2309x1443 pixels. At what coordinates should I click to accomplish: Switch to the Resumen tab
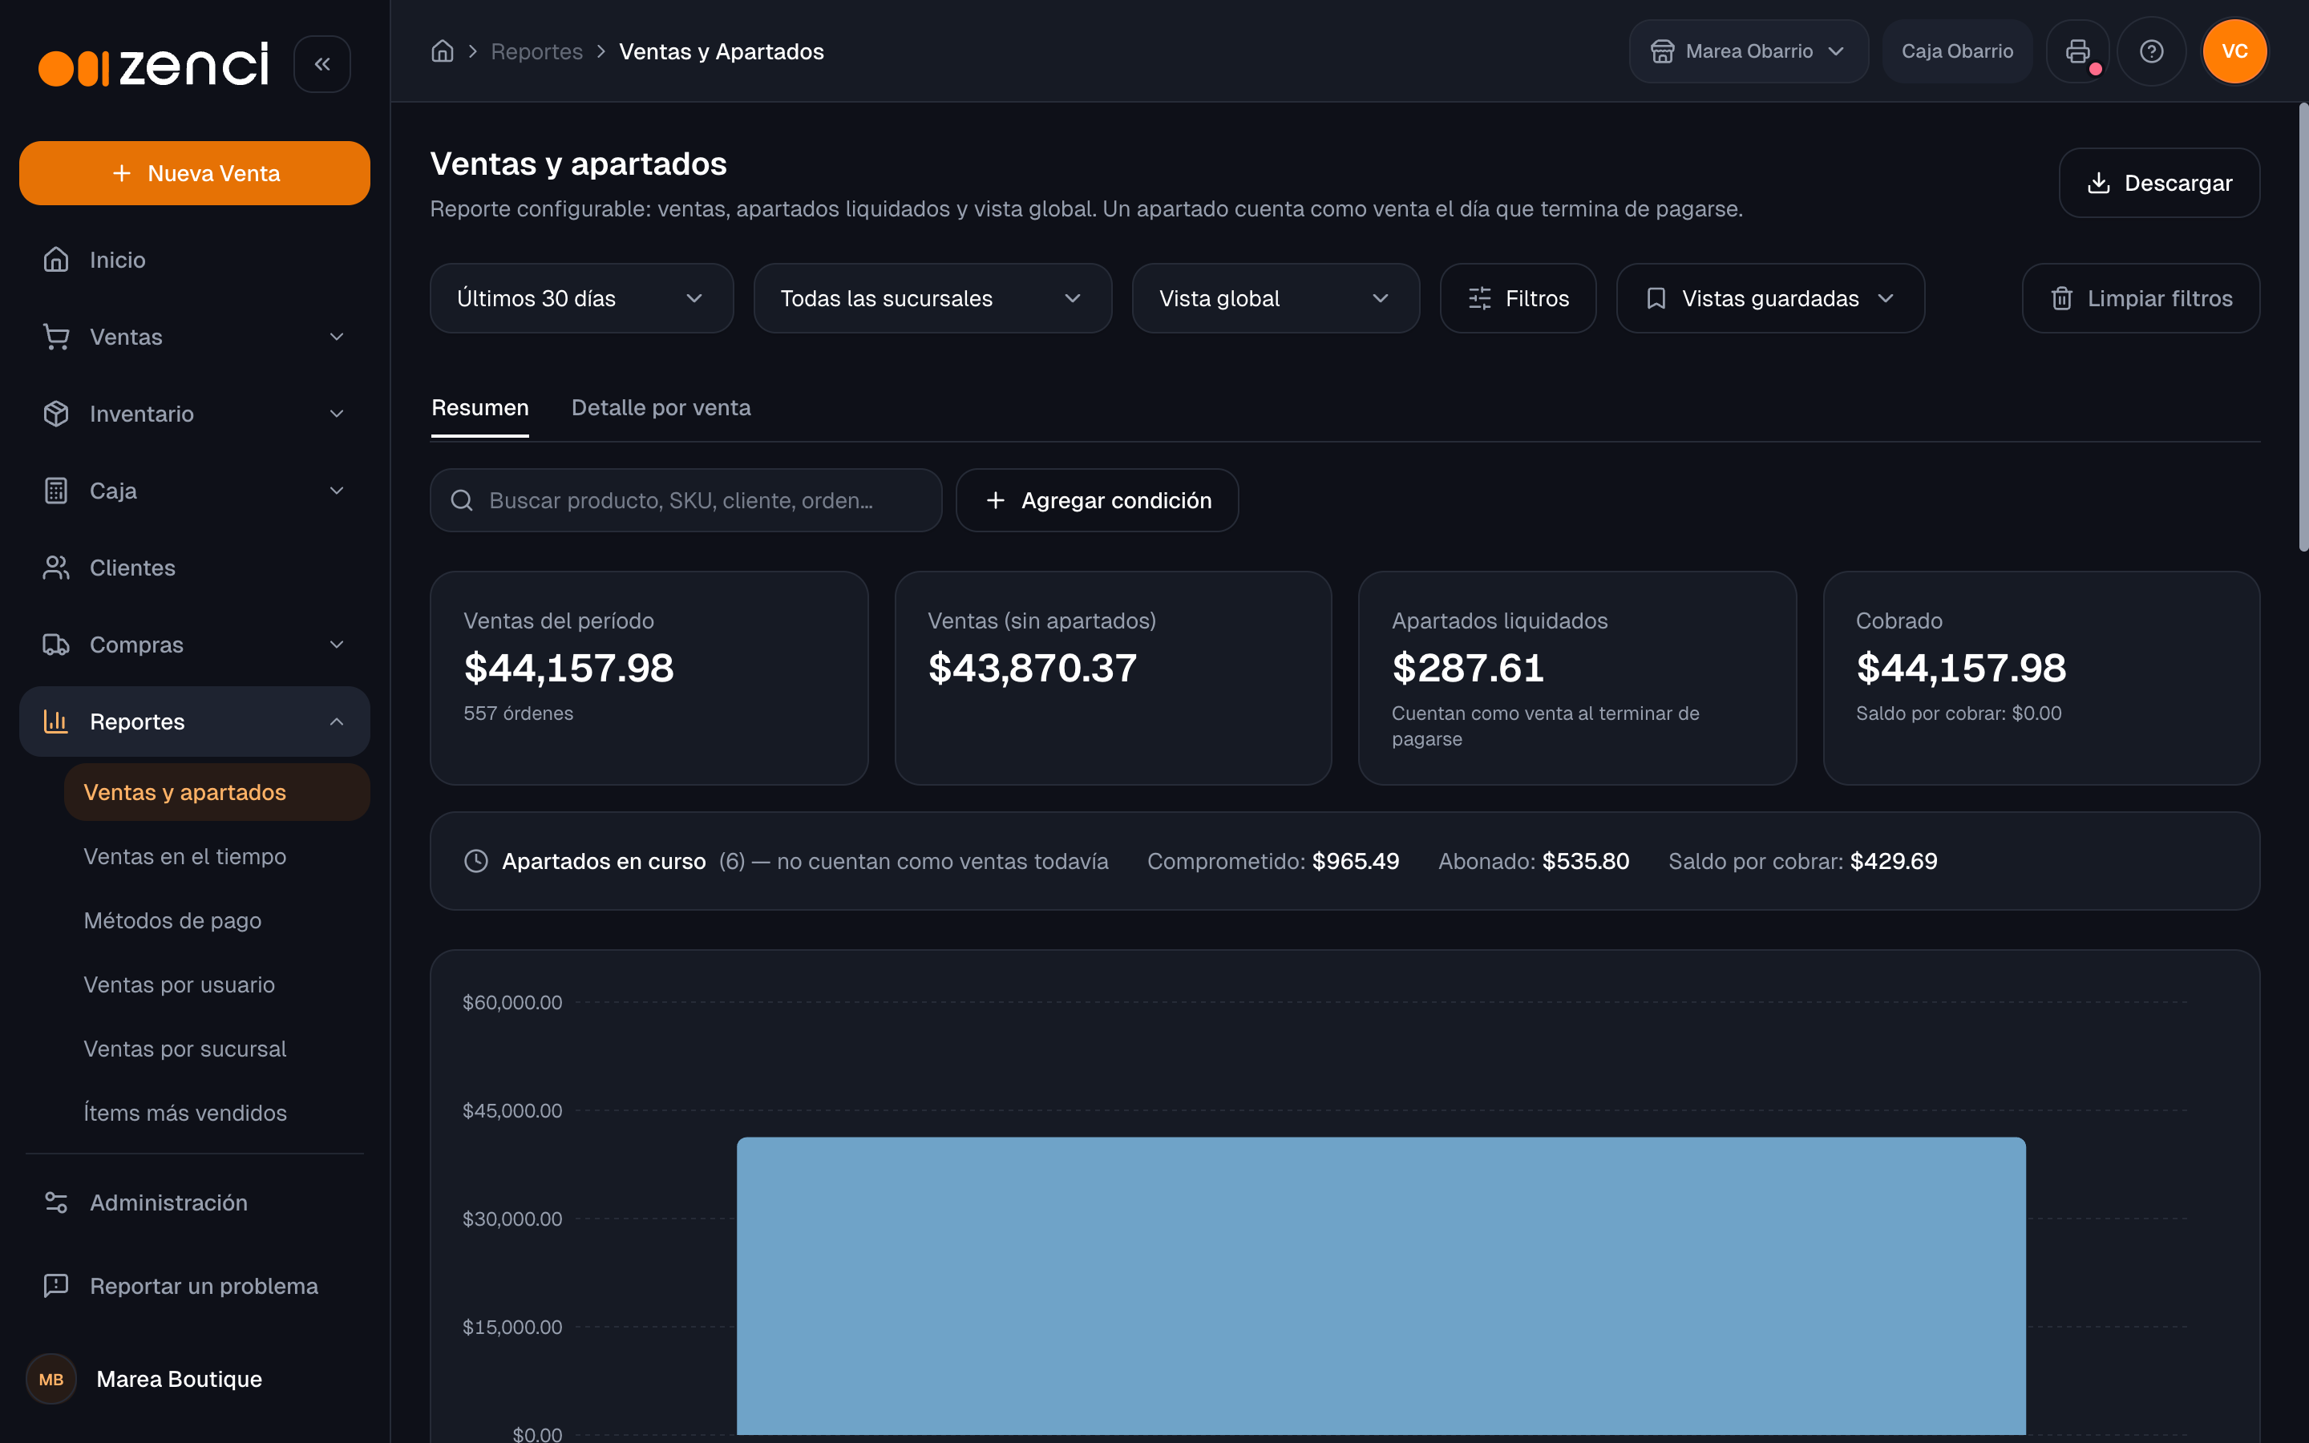coord(480,409)
